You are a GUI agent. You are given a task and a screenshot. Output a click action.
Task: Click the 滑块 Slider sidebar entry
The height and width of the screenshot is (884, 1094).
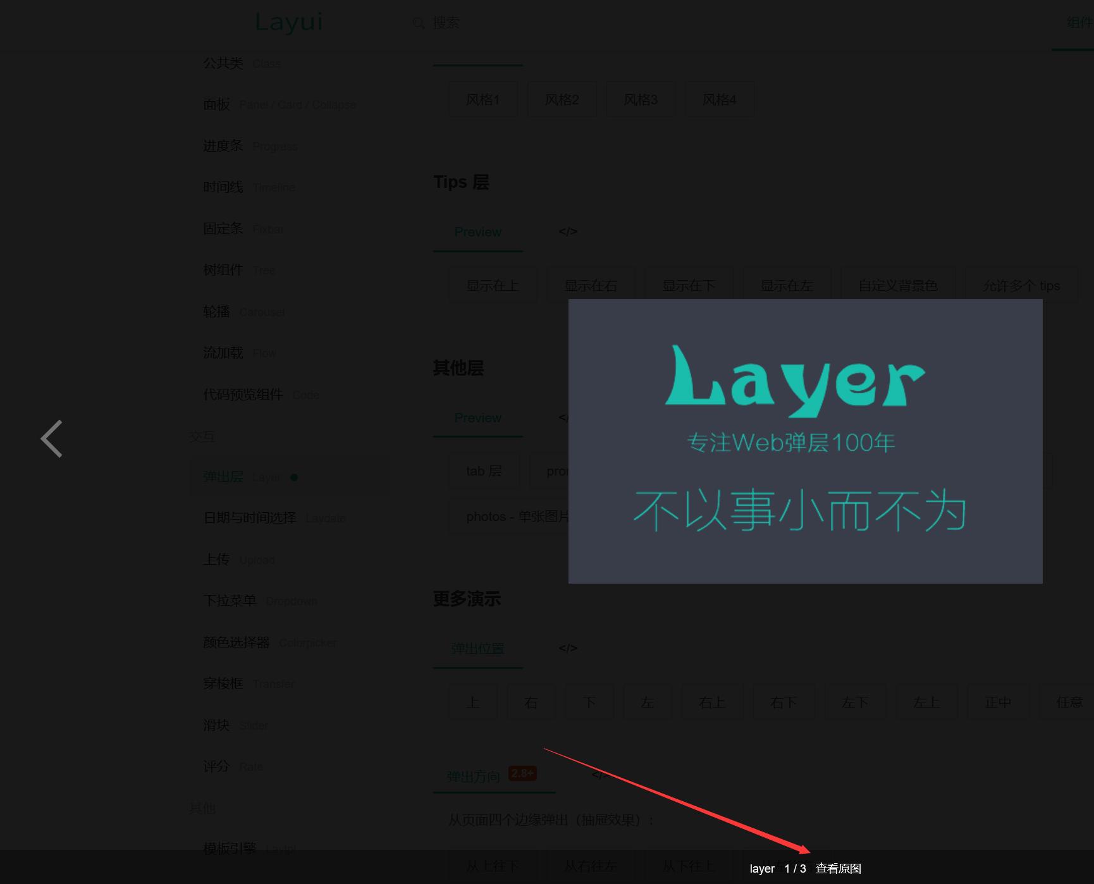(x=216, y=725)
